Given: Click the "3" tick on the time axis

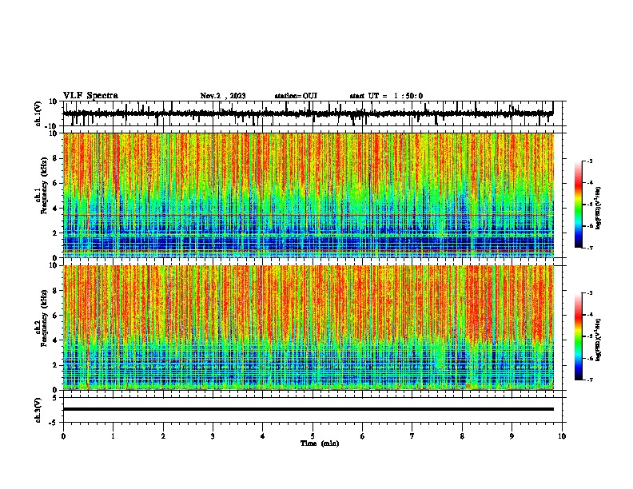Looking at the screenshot, I should point(213,436).
